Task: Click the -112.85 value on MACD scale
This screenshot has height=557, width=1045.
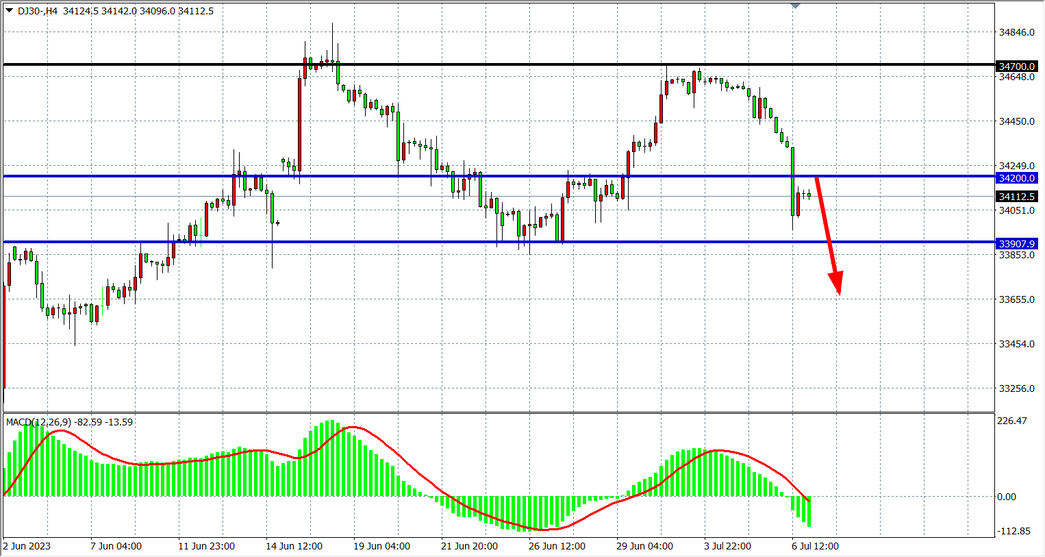Action: click(1013, 531)
